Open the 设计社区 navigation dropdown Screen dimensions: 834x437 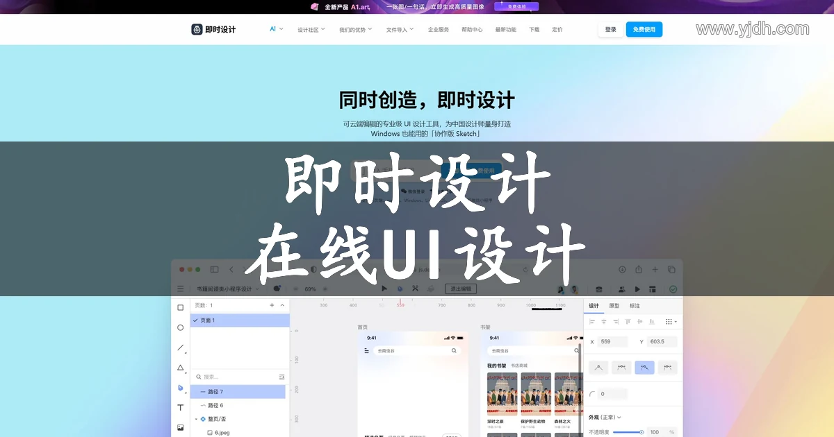pyautogui.click(x=311, y=30)
